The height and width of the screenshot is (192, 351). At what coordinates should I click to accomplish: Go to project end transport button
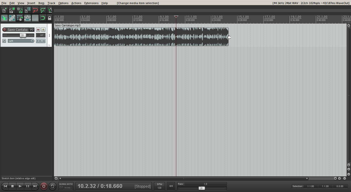coord(35,186)
